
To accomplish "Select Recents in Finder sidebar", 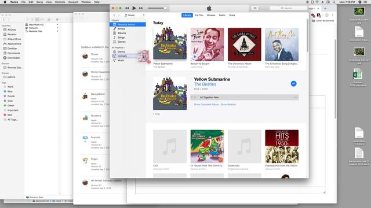I will 12,35.
